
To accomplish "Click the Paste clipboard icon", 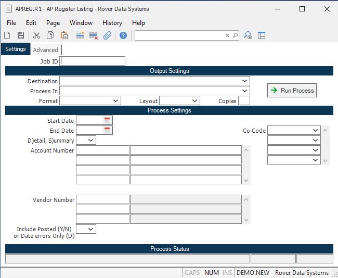I will pos(64,35).
